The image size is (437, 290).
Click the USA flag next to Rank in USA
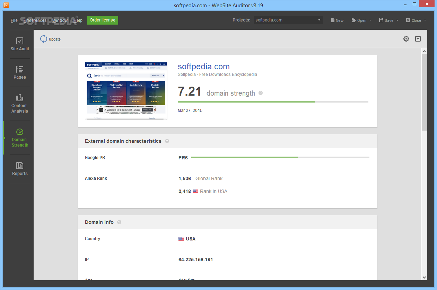(195, 191)
